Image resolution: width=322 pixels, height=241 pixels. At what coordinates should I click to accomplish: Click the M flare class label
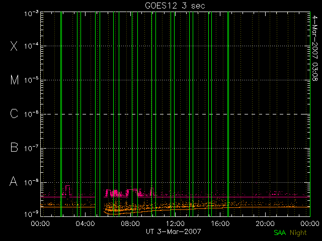(15, 80)
